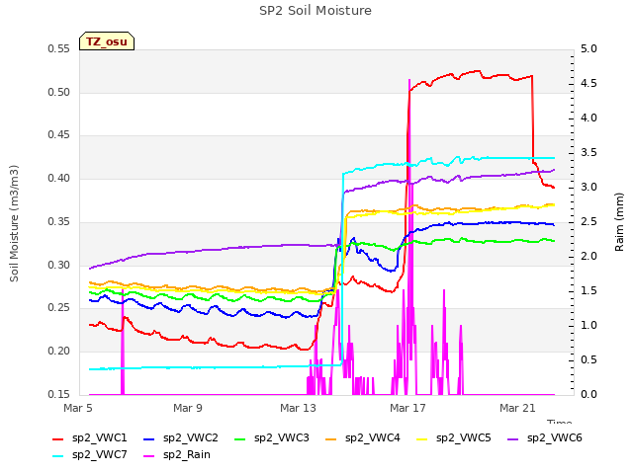Click the 4.5 rain axis value

pyautogui.click(x=588, y=83)
